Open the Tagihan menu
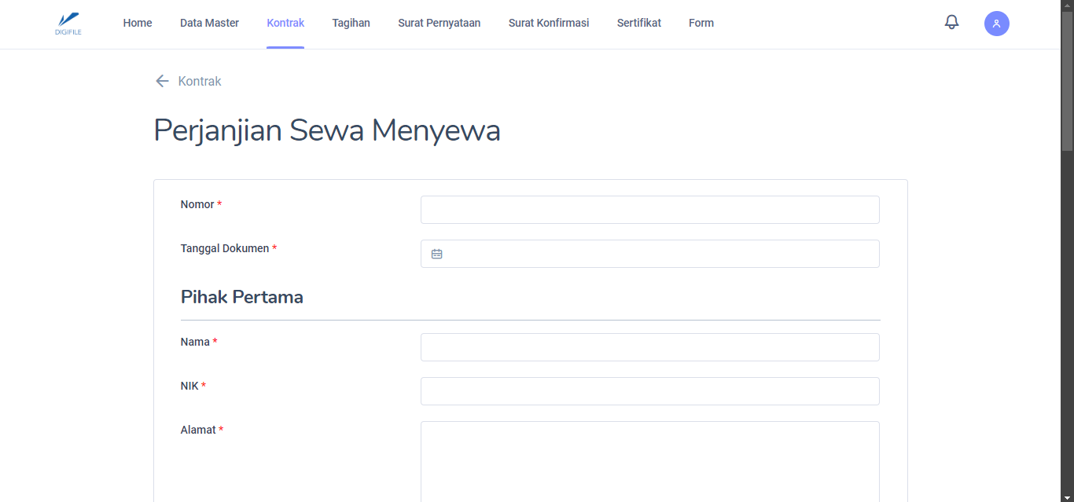 pos(351,23)
